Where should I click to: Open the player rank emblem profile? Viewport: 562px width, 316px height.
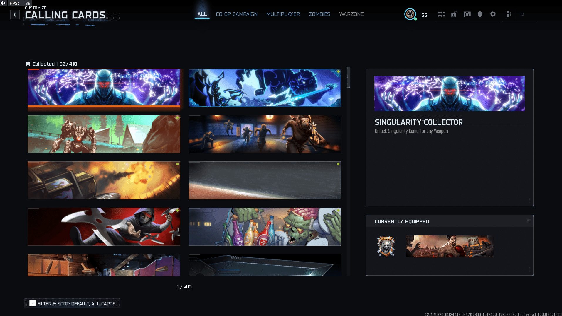410,14
